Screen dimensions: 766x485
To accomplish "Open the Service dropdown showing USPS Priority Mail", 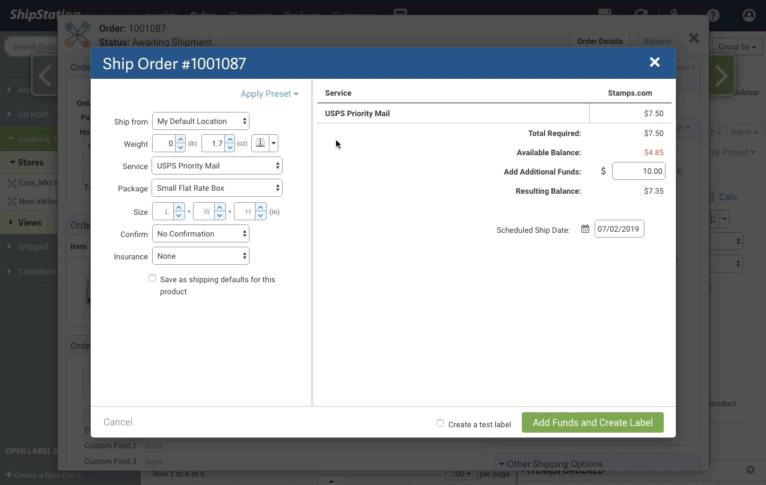I will (x=217, y=165).
